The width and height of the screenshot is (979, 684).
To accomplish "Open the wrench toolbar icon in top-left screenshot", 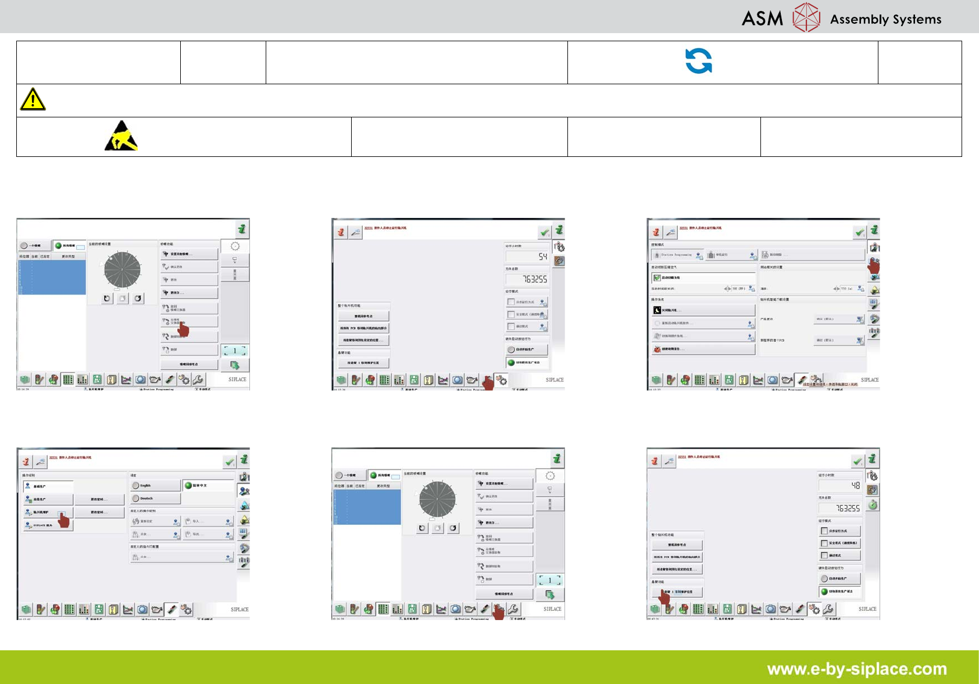I will pos(198,379).
